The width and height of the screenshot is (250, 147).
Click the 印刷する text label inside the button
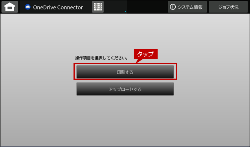(x=125, y=72)
